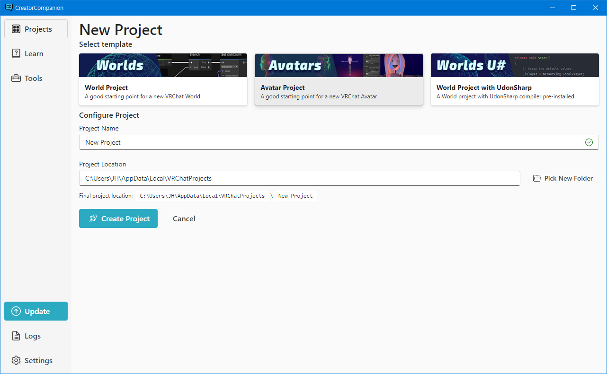
Task: Click the Create Project button
Action: (x=118, y=218)
